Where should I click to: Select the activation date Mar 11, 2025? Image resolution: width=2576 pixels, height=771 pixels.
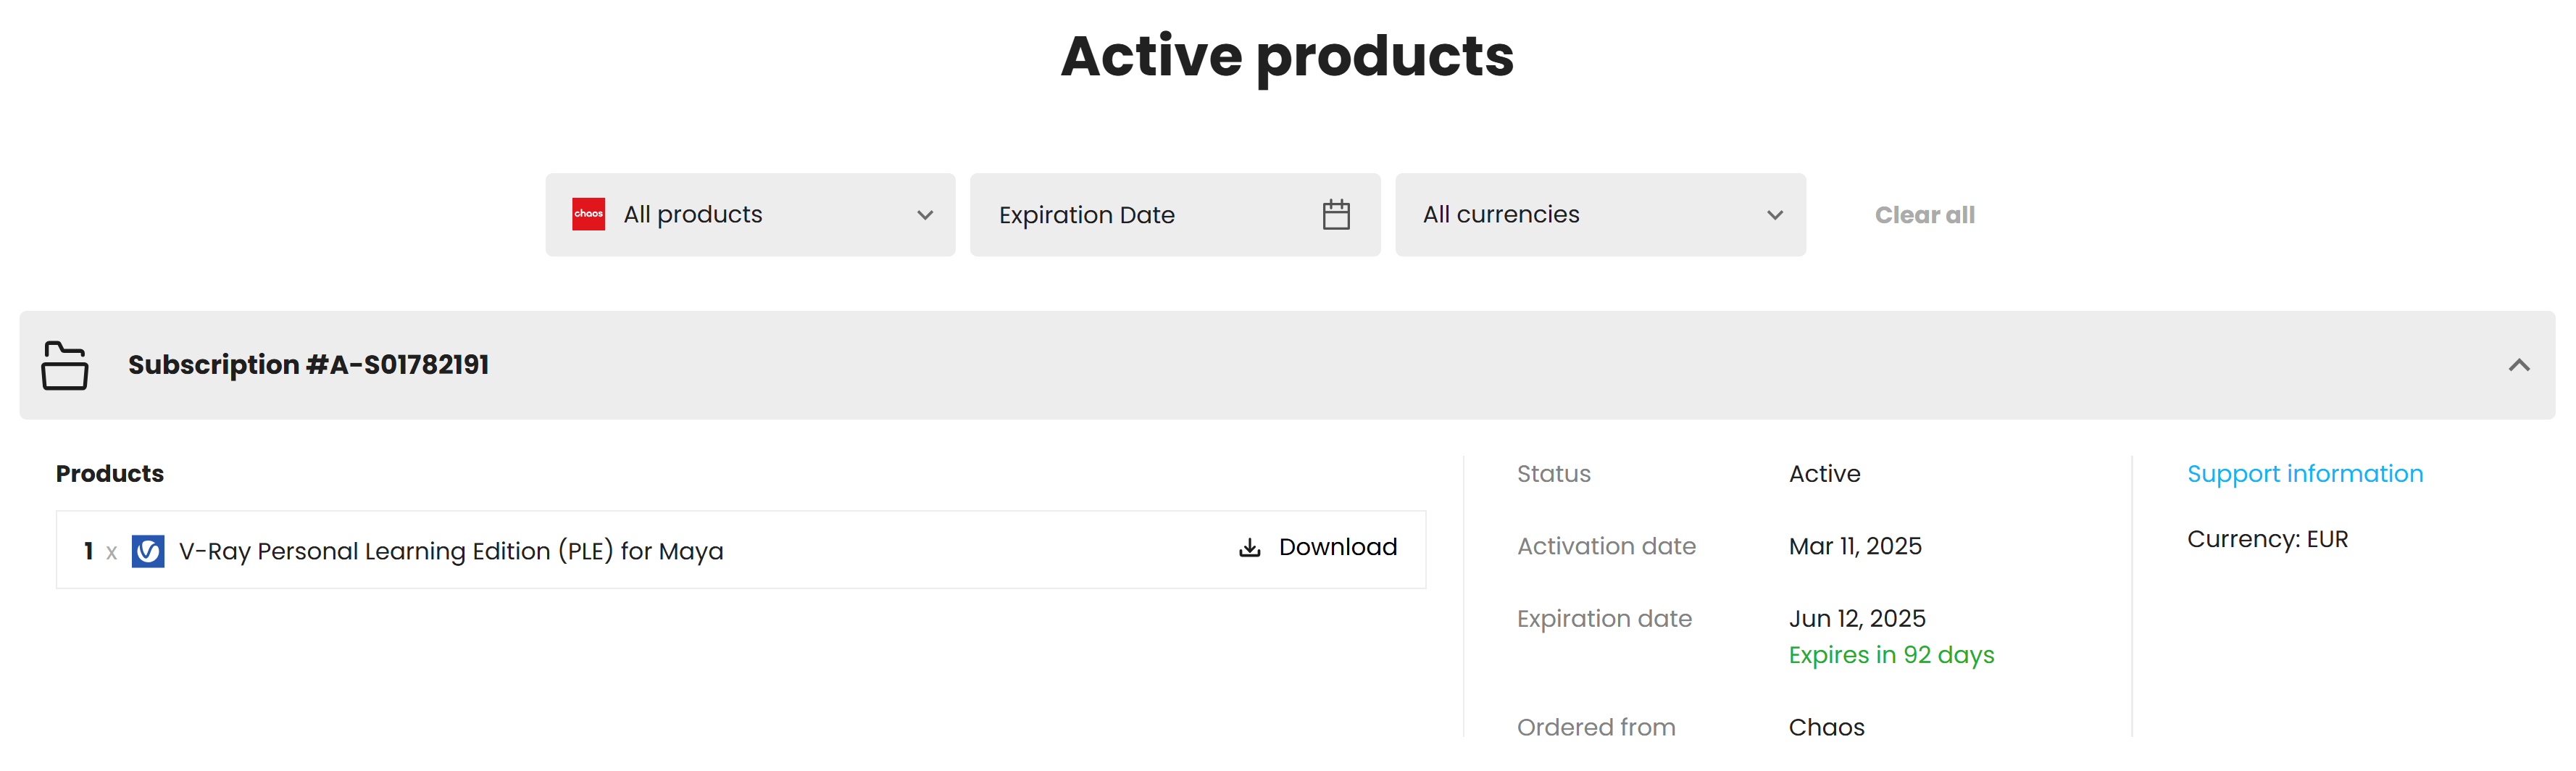click(1855, 546)
